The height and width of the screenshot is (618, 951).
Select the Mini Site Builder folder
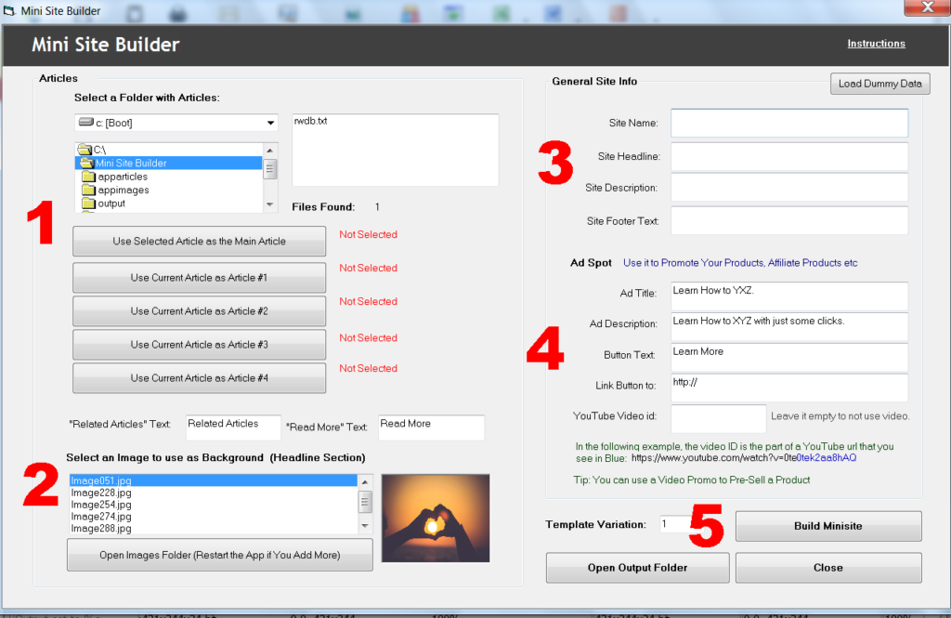click(131, 163)
